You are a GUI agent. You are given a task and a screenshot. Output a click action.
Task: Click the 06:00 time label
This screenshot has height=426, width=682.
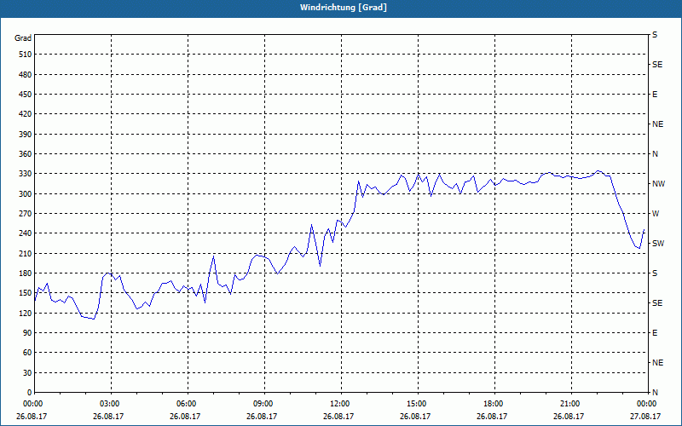click(x=187, y=404)
